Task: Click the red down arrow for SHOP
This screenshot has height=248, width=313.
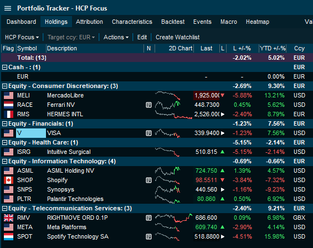Action: click(222, 180)
